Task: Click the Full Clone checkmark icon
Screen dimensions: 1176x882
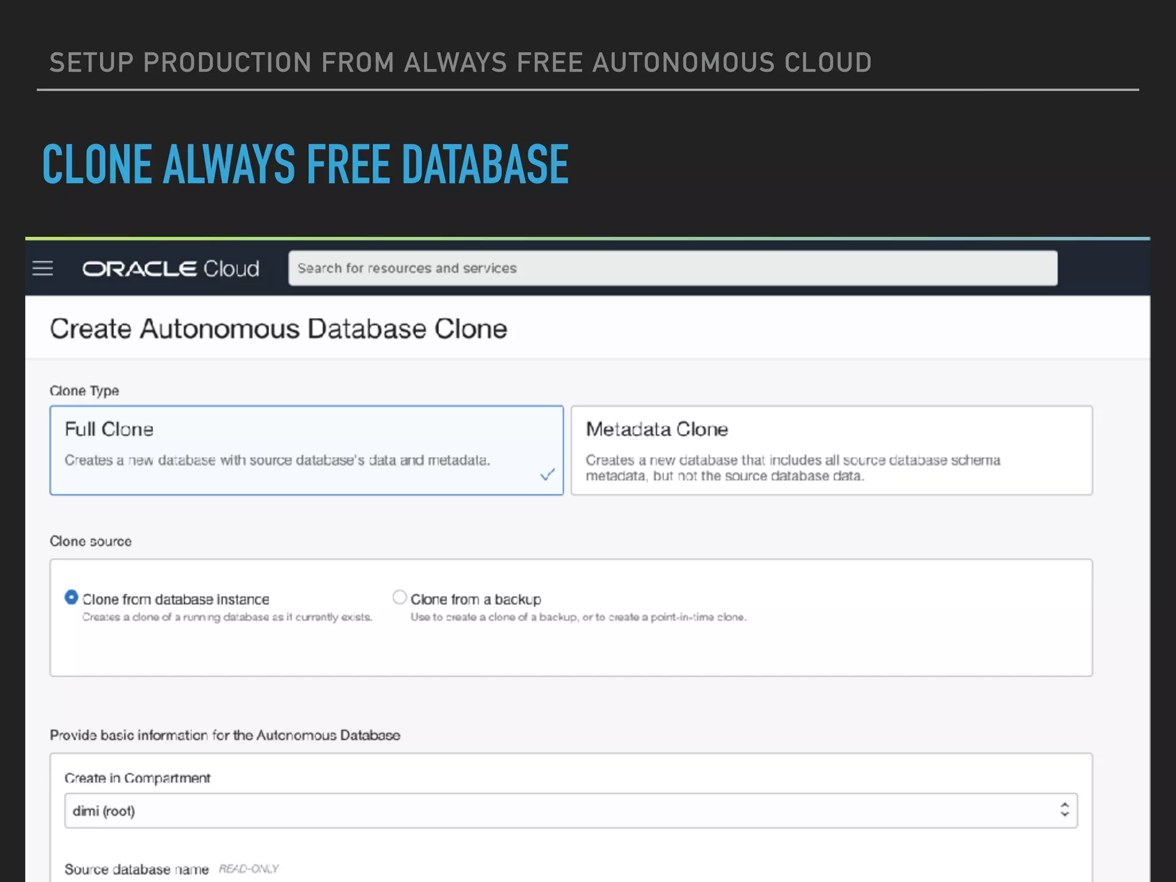Action: pos(547,474)
